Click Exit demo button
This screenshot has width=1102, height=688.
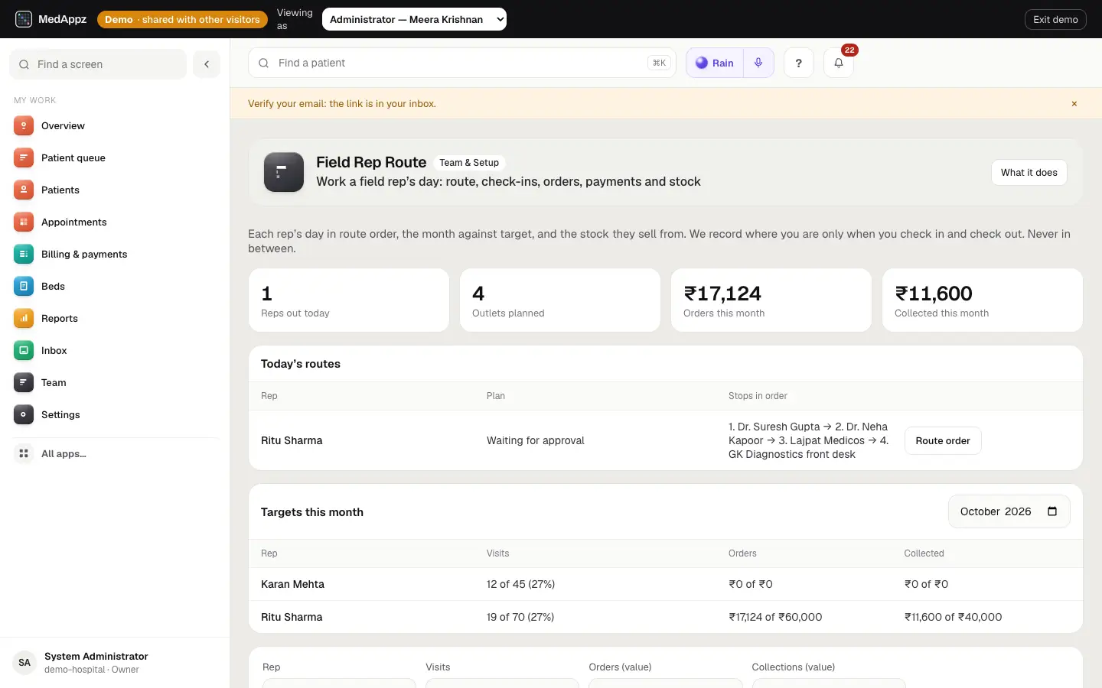tap(1055, 19)
